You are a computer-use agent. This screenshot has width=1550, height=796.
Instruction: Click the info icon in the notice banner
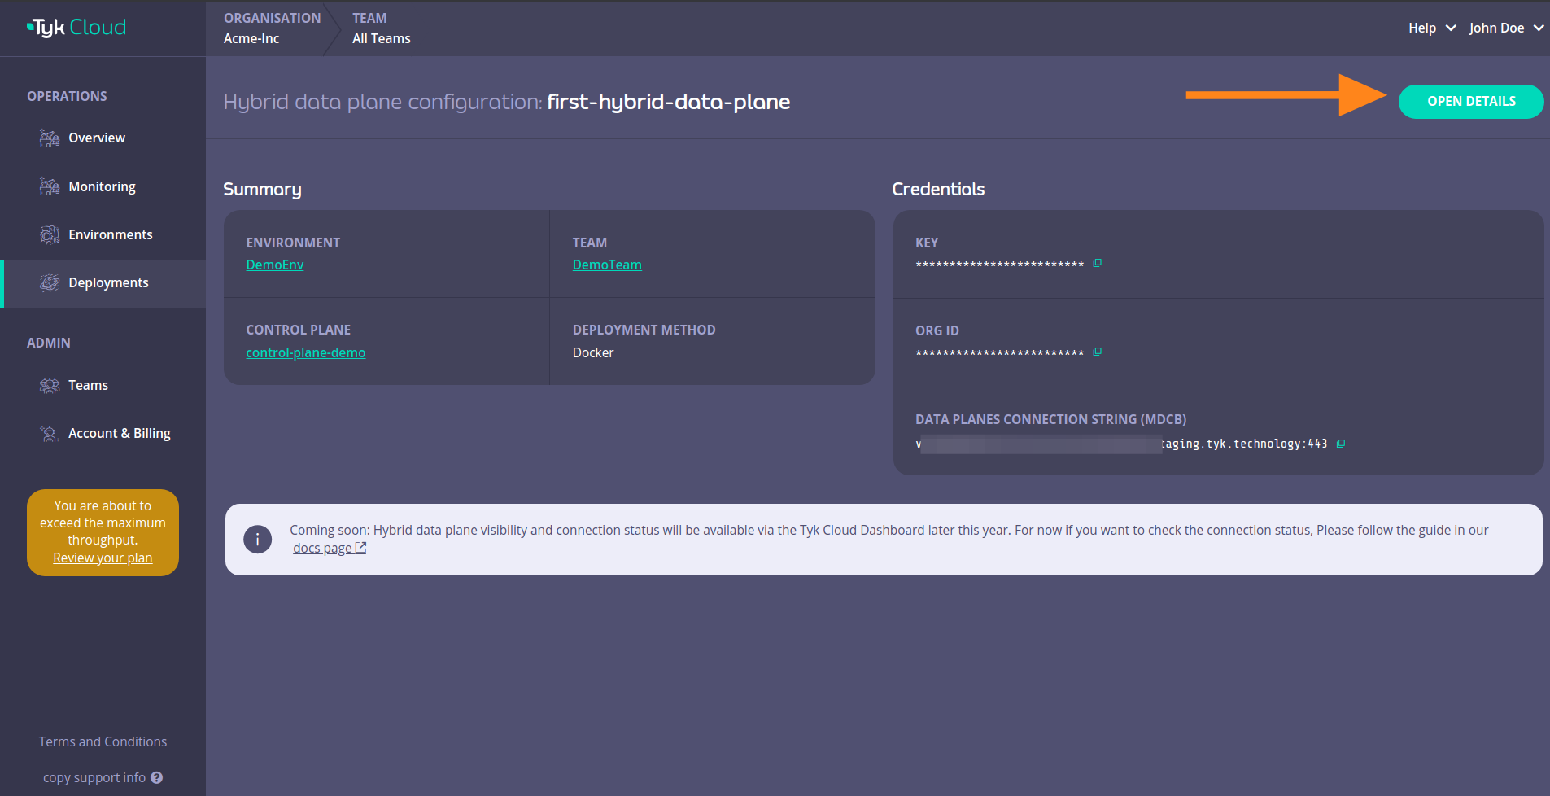[258, 539]
